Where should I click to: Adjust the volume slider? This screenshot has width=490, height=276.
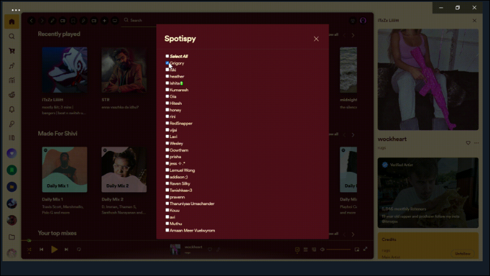click(x=339, y=250)
